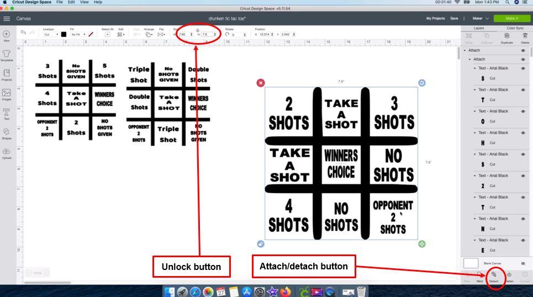Click the Rotate icon in toolbar
The image size is (533, 297).
click(227, 34)
